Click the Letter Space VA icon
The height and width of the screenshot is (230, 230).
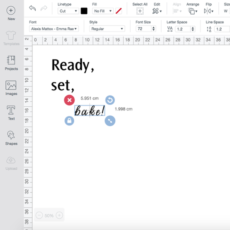click(x=170, y=29)
